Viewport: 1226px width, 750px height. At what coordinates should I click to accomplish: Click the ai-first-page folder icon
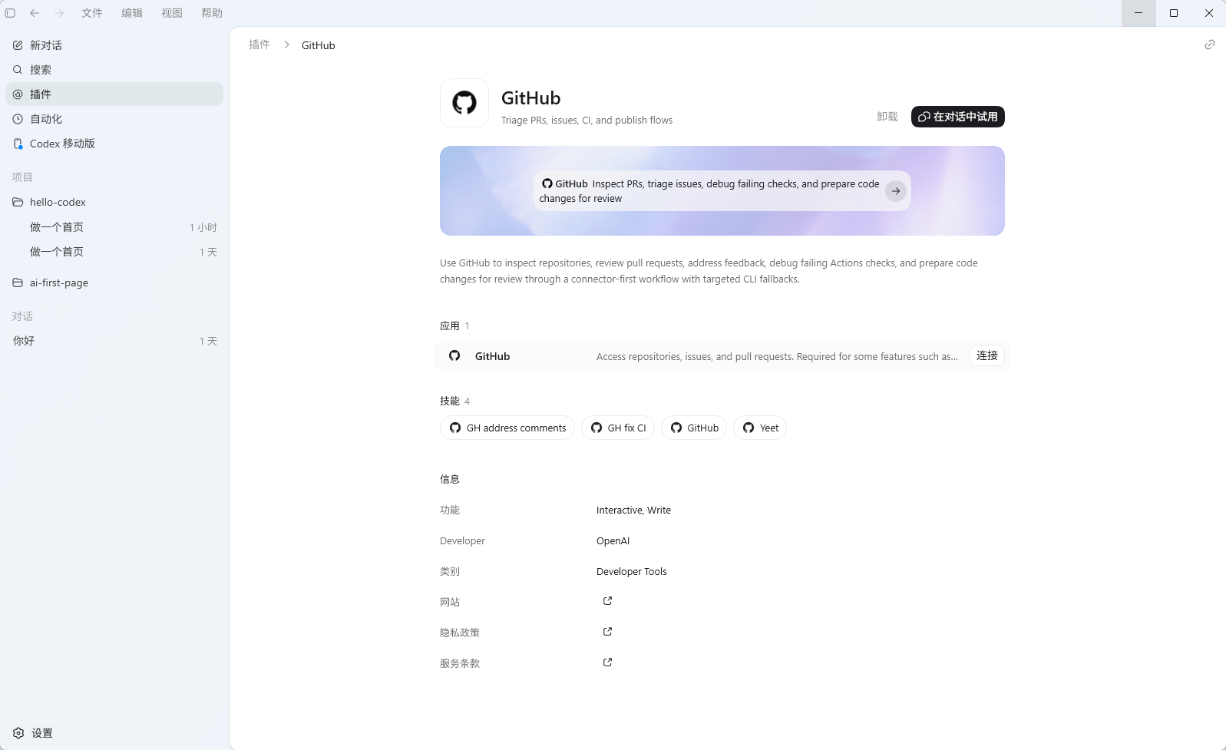(x=18, y=282)
